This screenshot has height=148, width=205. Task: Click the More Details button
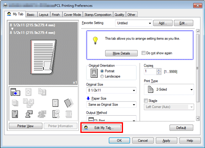point(121,53)
